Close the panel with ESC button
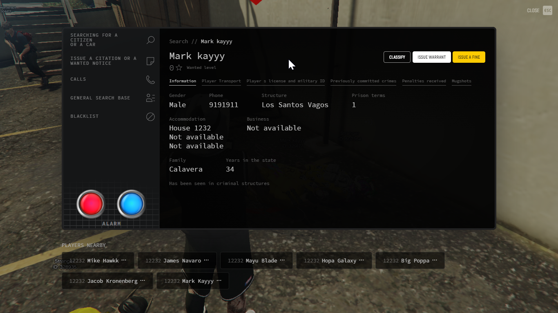The width and height of the screenshot is (558, 313). (x=547, y=11)
